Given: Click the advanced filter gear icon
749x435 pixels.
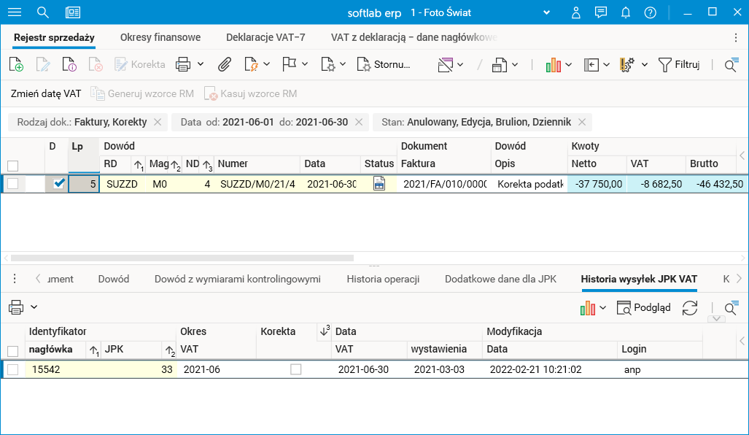Looking at the screenshot, I should (626, 64).
